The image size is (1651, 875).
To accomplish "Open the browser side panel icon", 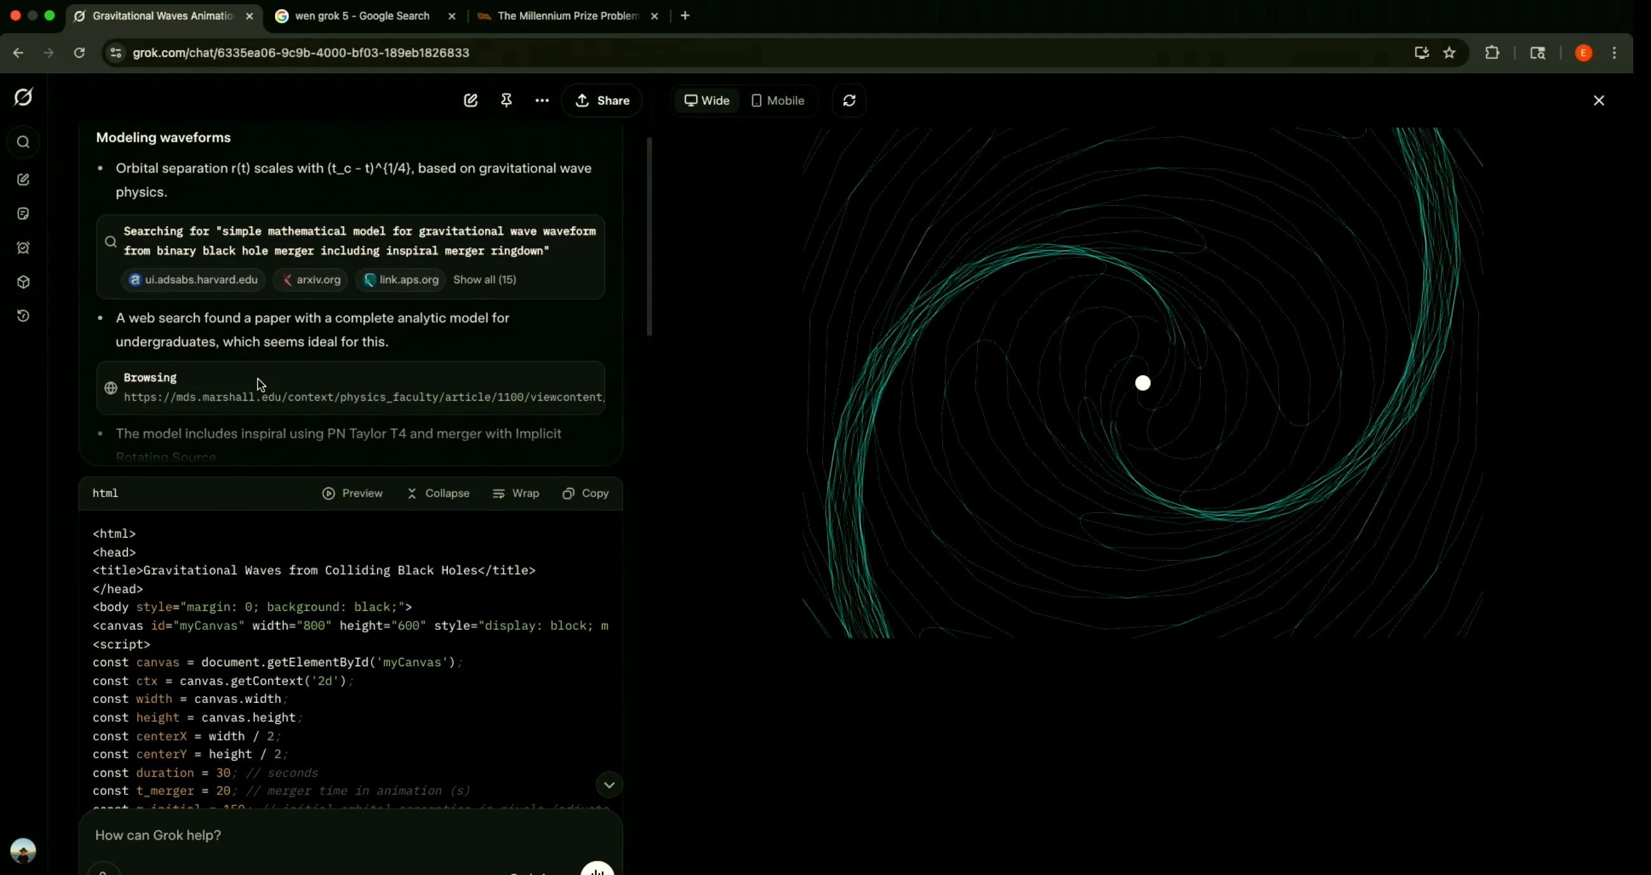I will [x=1537, y=53].
